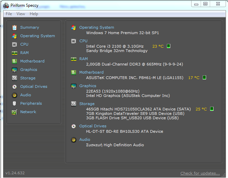Click 2,00GB Dual-Channel DDR3 text line

coord(134,64)
